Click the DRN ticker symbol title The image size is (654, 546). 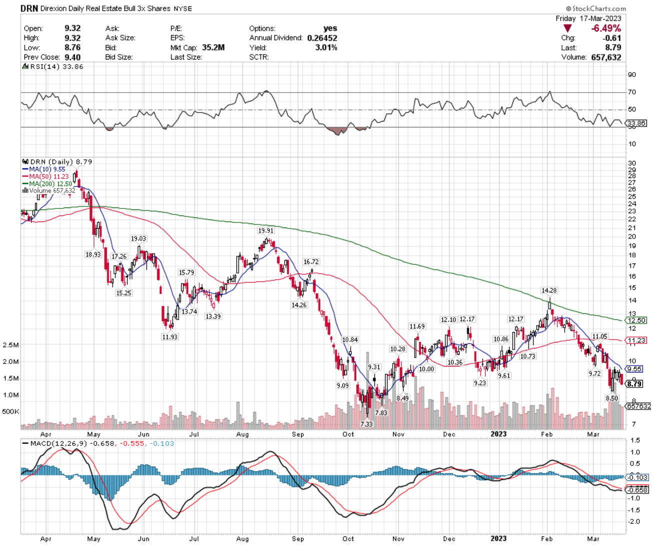coord(29,8)
